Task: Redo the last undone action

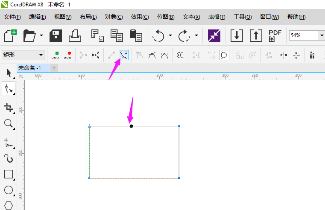Action: (x=184, y=35)
